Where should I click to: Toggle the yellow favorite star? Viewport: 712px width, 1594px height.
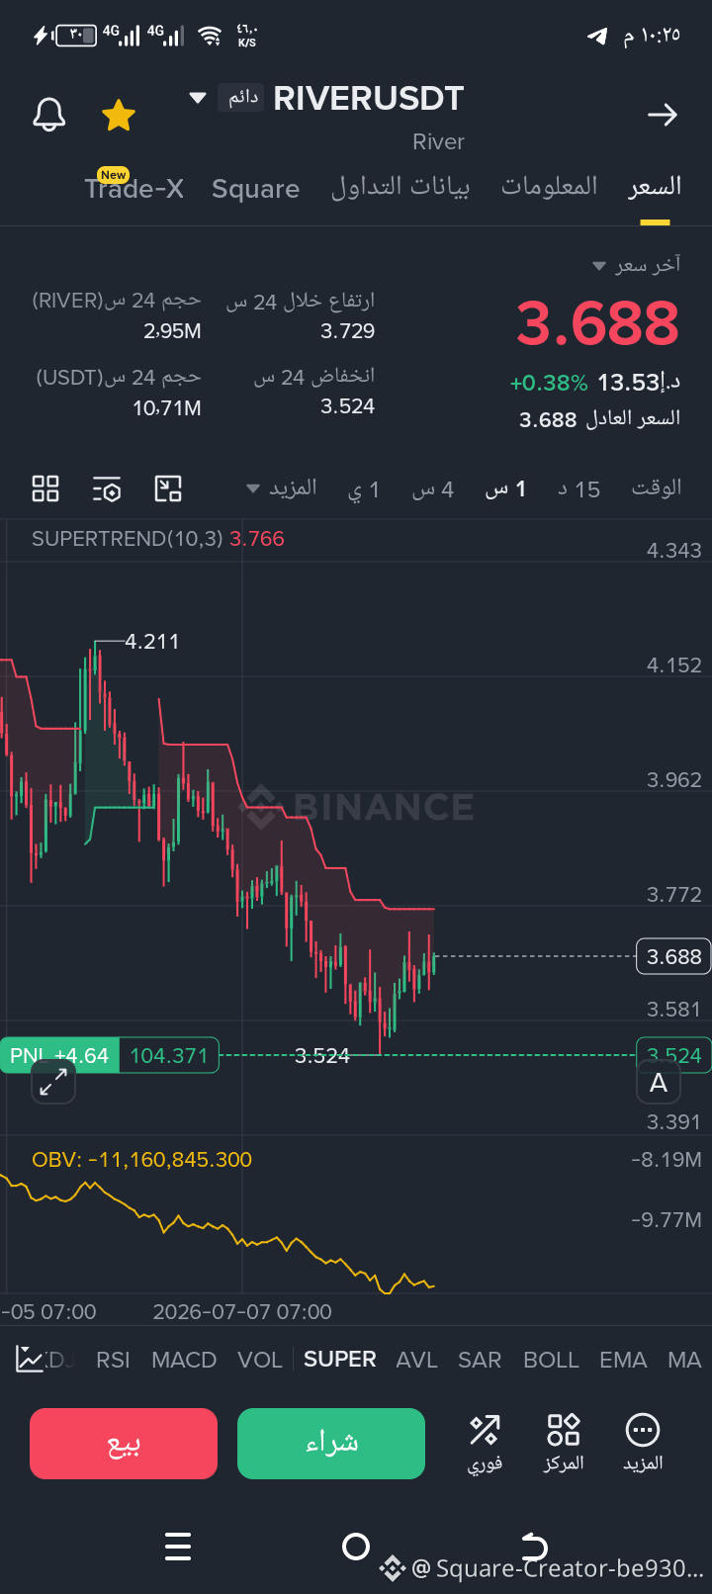(119, 115)
